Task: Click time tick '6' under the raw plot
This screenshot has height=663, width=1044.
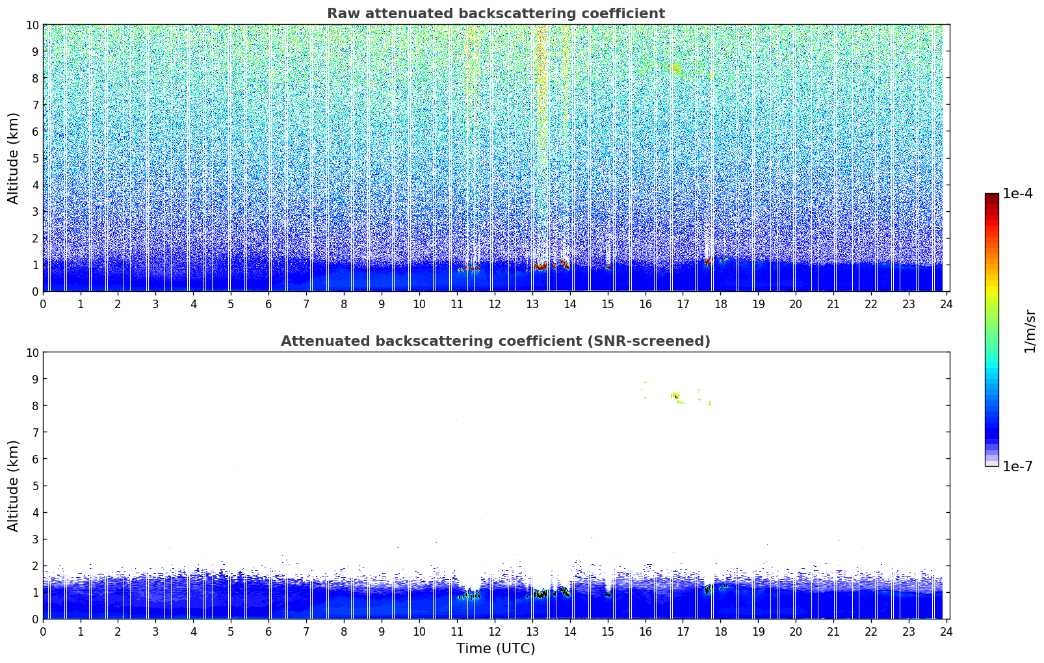Action: click(x=268, y=304)
